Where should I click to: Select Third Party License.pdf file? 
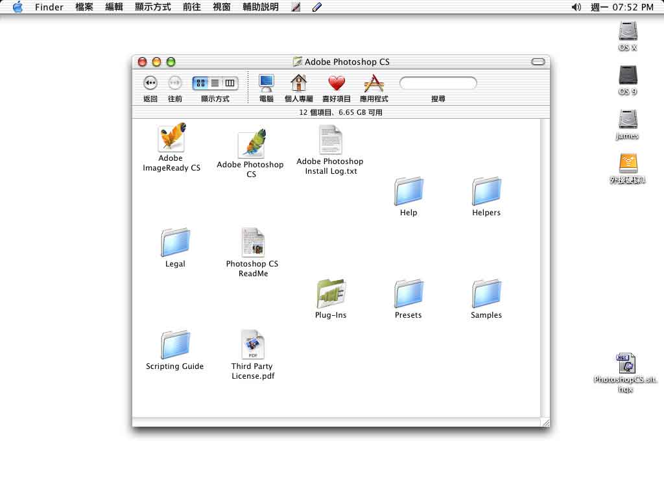(253, 345)
